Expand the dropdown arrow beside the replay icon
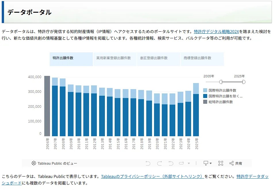The width and height of the screenshot is (273, 192). coord(189,163)
